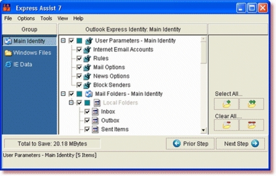Click the tree scrollbar up arrow
Viewport: 276px width, 176px height.
(x=204, y=39)
